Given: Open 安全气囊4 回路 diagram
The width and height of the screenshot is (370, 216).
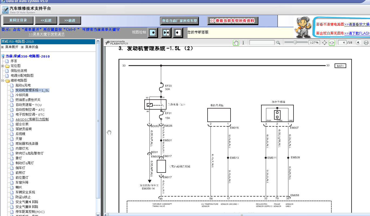Looking at the screenshot, I should (x=27, y=202).
